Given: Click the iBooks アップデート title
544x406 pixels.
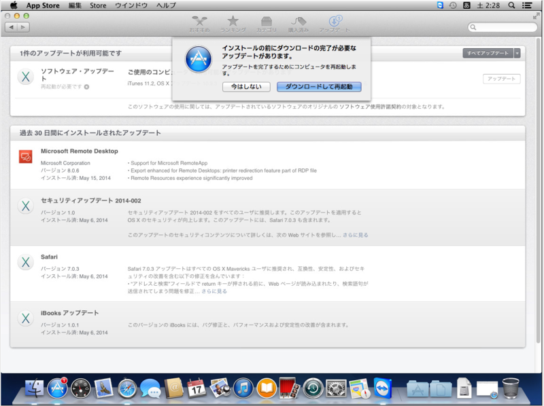Looking at the screenshot, I should (70, 313).
